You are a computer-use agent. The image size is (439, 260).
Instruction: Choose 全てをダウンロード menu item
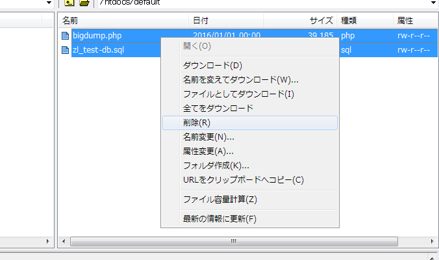click(x=218, y=108)
